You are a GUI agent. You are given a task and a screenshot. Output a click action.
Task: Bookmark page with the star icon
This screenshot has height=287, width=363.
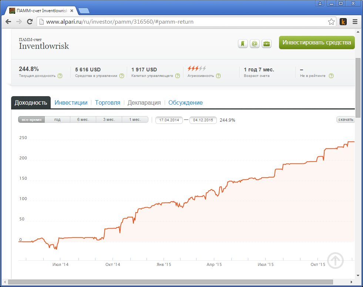[x=331, y=22]
